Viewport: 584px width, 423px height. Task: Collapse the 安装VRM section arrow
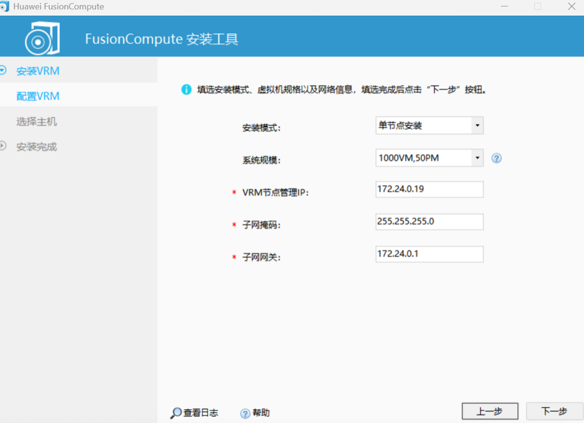[x=3, y=70]
